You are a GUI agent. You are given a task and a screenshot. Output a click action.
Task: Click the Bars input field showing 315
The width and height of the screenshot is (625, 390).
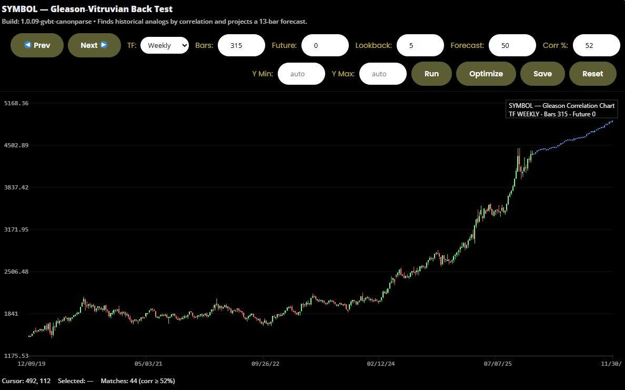pos(241,45)
